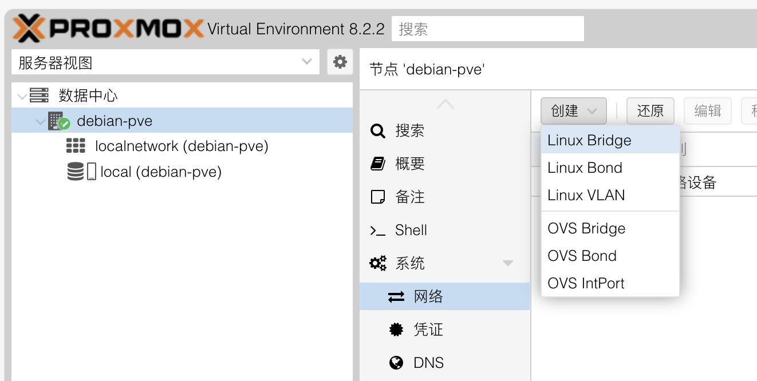
Task: Click the 编辑 edit button
Action: [x=708, y=110]
